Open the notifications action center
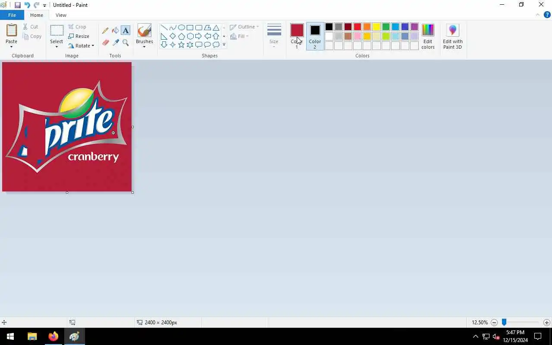This screenshot has width=552, height=345. click(538, 336)
